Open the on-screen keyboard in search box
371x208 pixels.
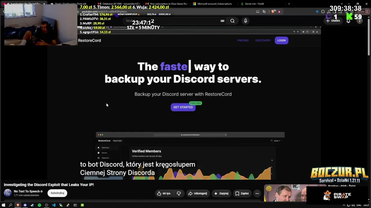click(x=222, y=21)
